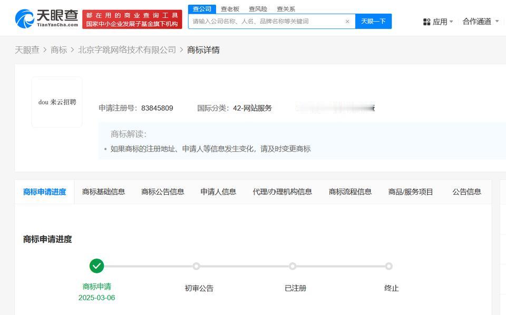This screenshot has height=315, width=506.
Task: Open the TianYanCha logo homepage
Action: pos(46,18)
